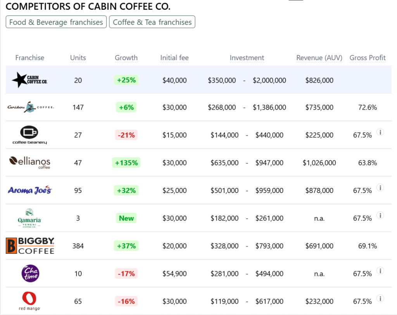Image resolution: width=397 pixels, height=315 pixels.
Task: Open Coffee & Tea franchises category
Action: [x=152, y=22]
